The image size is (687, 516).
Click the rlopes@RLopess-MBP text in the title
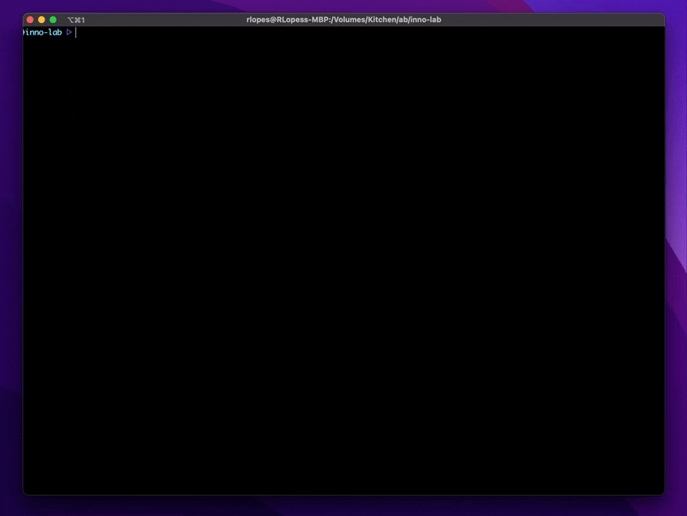click(x=285, y=20)
